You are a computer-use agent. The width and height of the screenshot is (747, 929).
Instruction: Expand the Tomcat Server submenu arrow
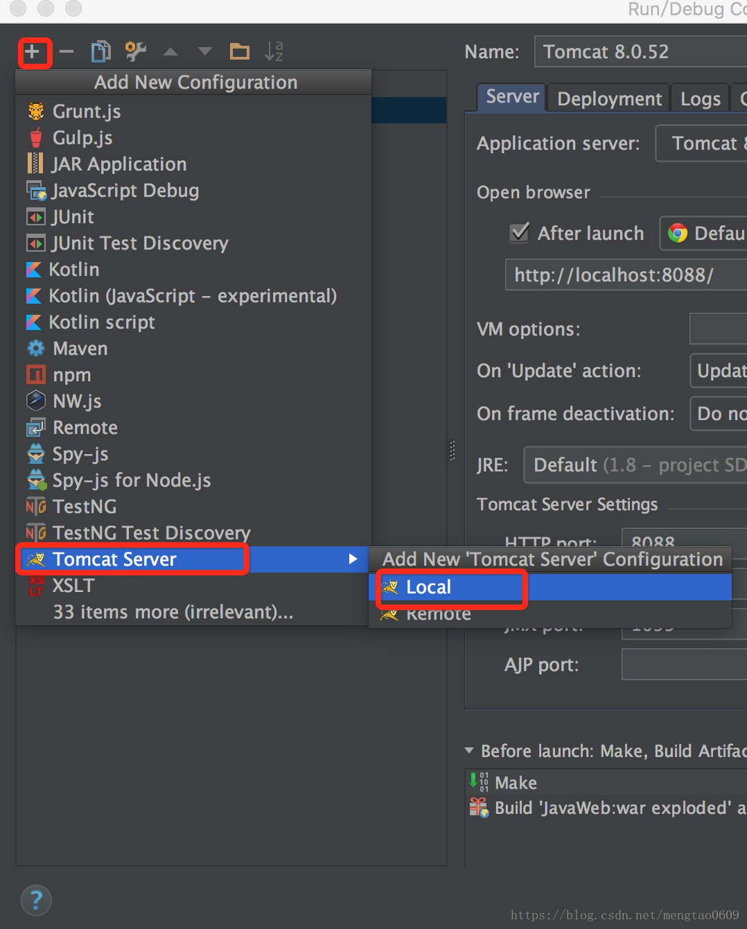coord(353,559)
